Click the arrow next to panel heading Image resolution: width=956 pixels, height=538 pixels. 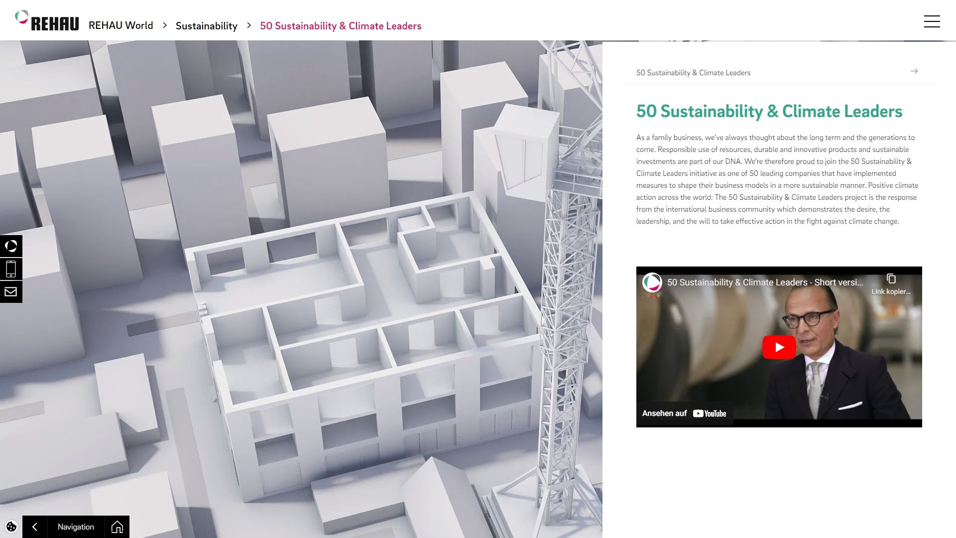point(914,72)
